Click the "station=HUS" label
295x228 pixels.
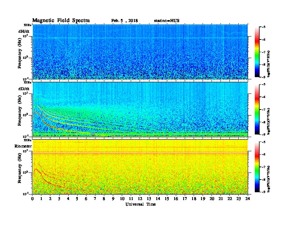pyautogui.click(x=166, y=21)
